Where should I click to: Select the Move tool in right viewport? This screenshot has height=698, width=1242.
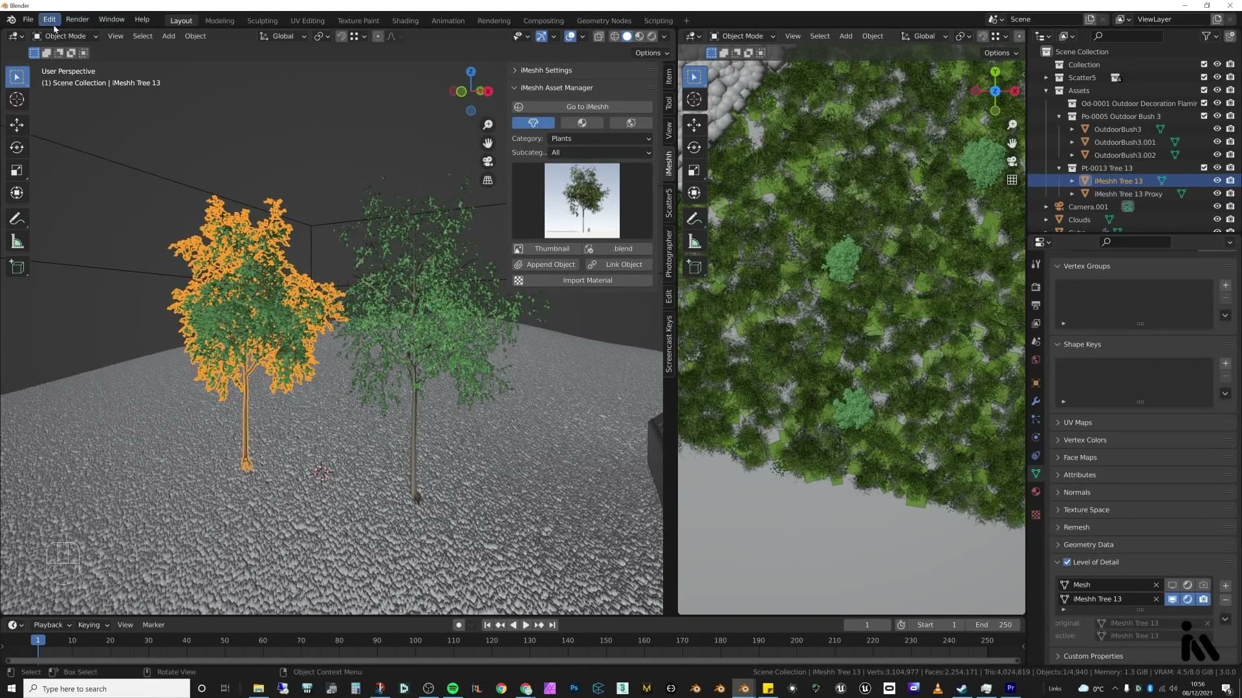point(694,125)
